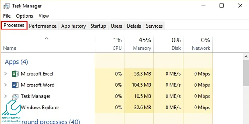Expand the Microsoft Excel process group
Viewport: 249px width, 124px height.
click(5, 74)
